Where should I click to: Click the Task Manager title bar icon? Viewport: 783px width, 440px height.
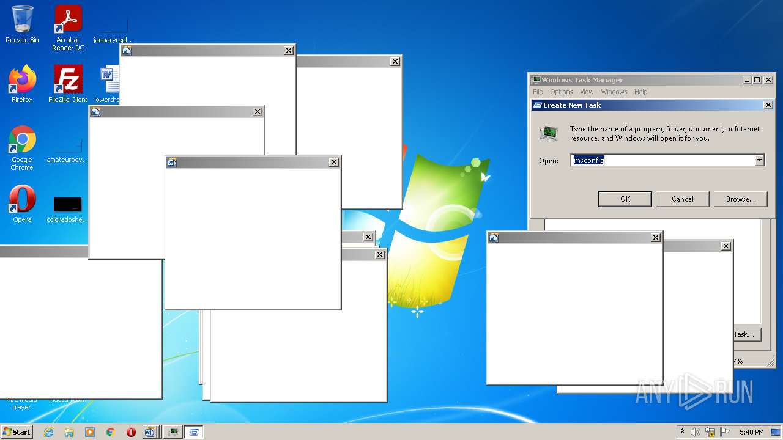point(536,80)
